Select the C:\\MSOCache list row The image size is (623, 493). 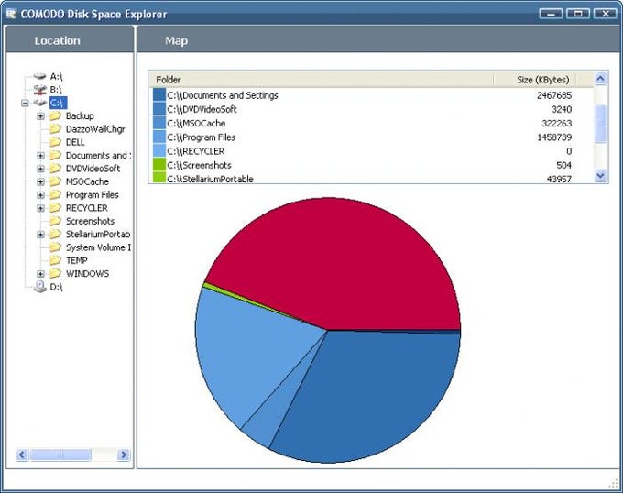363,123
